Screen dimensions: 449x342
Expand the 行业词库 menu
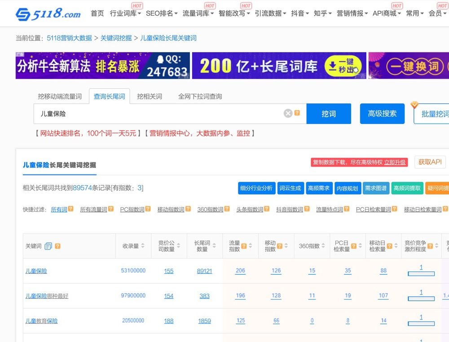click(125, 13)
